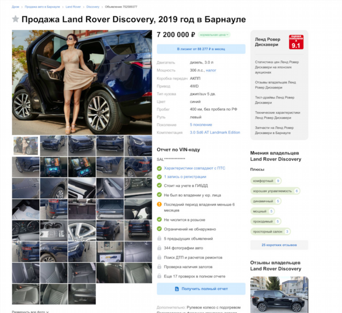Click the lock icon beside '5 предыдущих объявлений'
Image resolution: width=342 pixels, height=313 pixels.
[159, 238]
